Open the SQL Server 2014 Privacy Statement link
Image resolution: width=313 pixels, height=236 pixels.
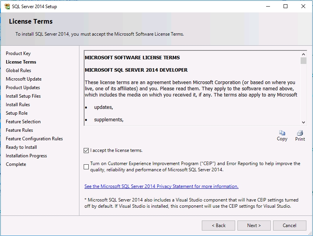161,186
